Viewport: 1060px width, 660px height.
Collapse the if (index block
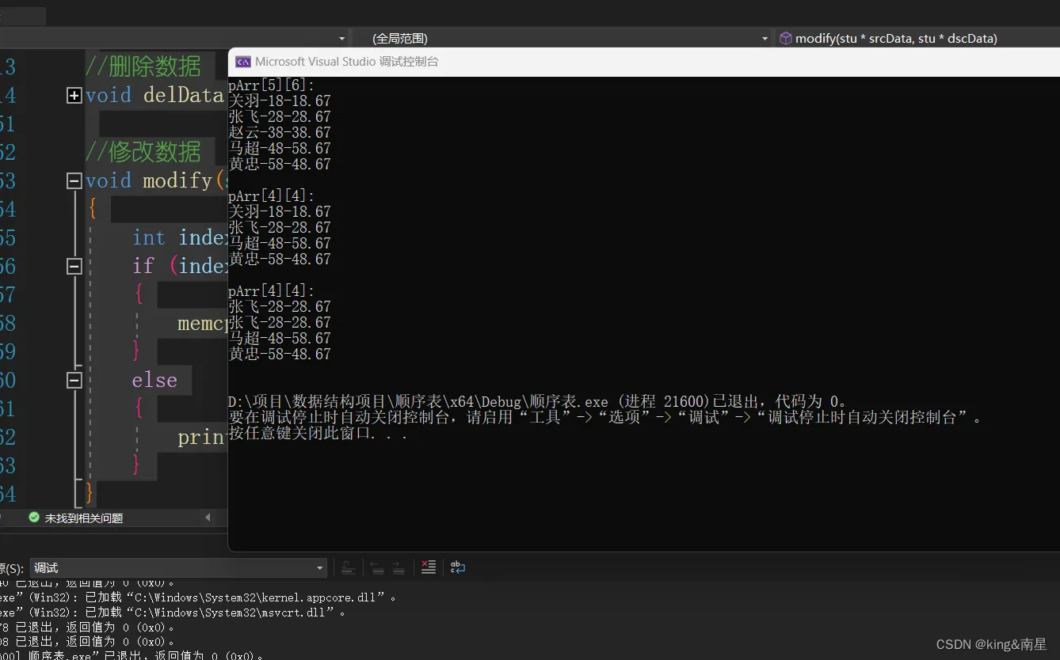pyautogui.click(x=74, y=267)
